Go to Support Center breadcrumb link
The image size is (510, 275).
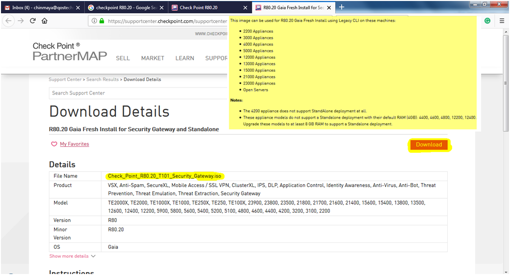[65, 79]
